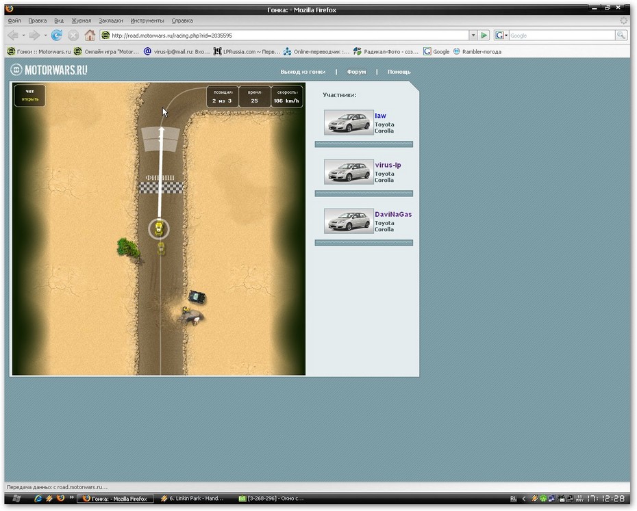Open the Онлайн игра Motor bookmark
This screenshot has width=637, height=511.
106,51
